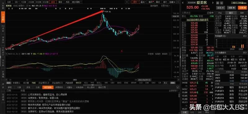Open the 更多周期 dropdown
The image size is (248, 114).
[77, 2]
